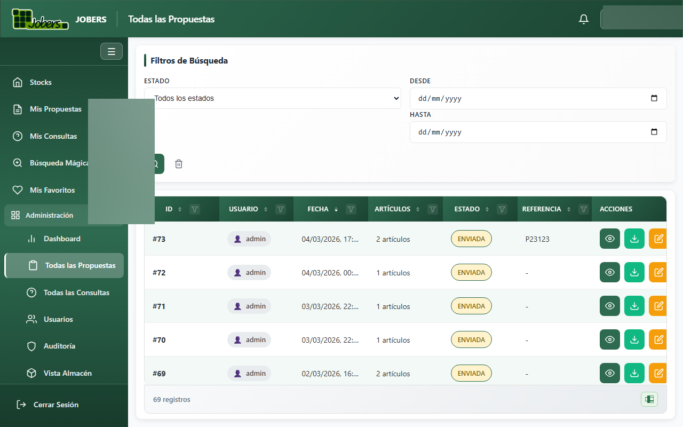Download proposal #73 using green download icon
This screenshot has height=427, width=683.
click(634, 239)
